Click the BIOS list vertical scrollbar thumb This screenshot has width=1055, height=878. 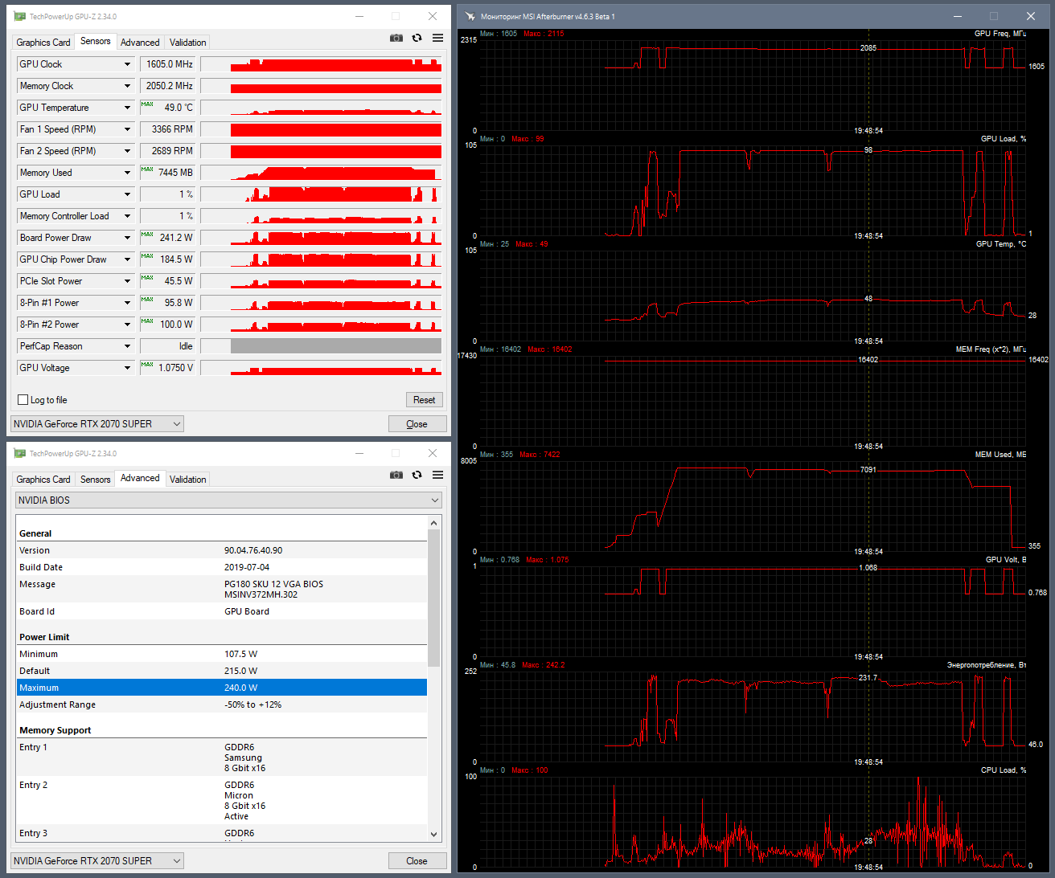tap(434, 598)
